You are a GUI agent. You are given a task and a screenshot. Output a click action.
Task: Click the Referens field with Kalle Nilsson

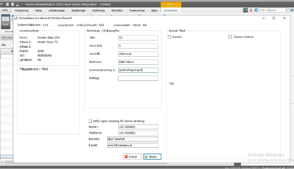click(x=138, y=62)
